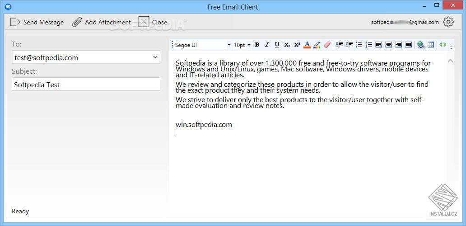Click sender gmail account label
466x226 pixels.
pyautogui.click(x=405, y=22)
